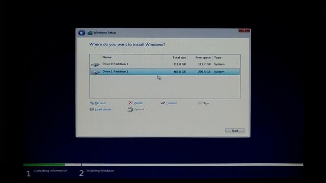Click the Refresh icon
The image size is (326, 183).
(92, 103)
